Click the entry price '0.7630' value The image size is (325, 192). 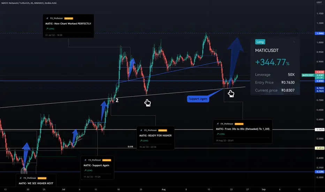click(288, 82)
